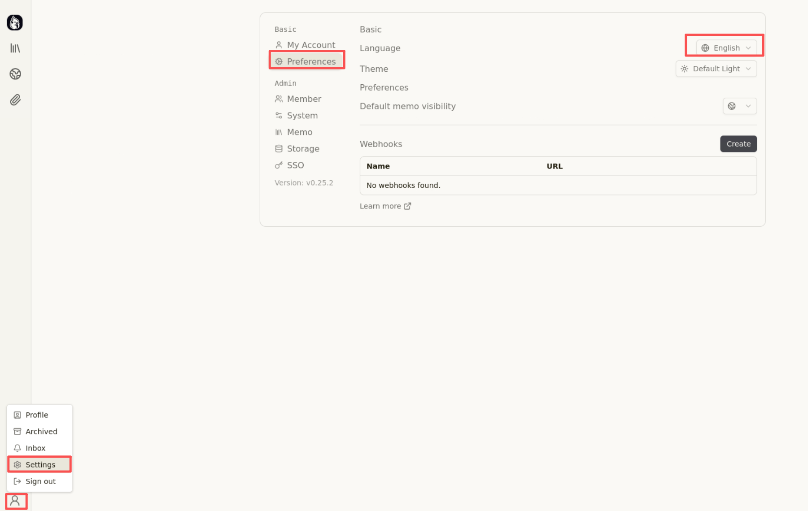
Task: Choose Archived in the user menu
Action: (41, 432)
